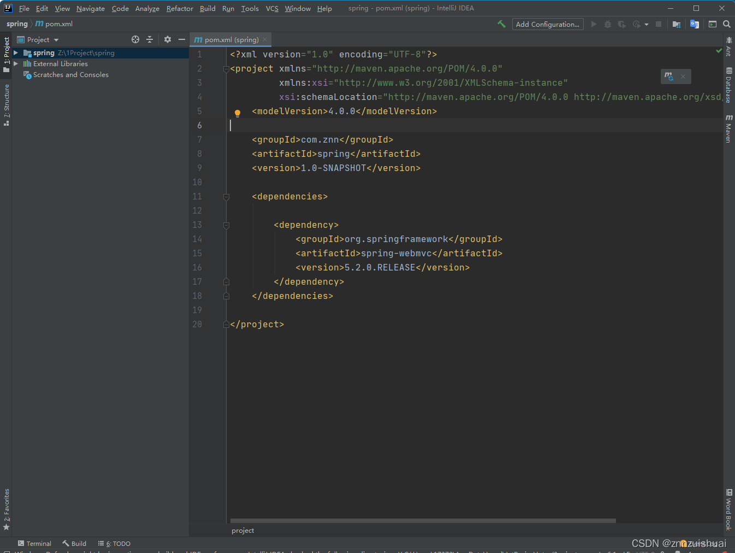This screenshot has width=735, height=553.
Task: Click Run with Coverage icon
Action: pyautogui.click(x=621, y=24)
